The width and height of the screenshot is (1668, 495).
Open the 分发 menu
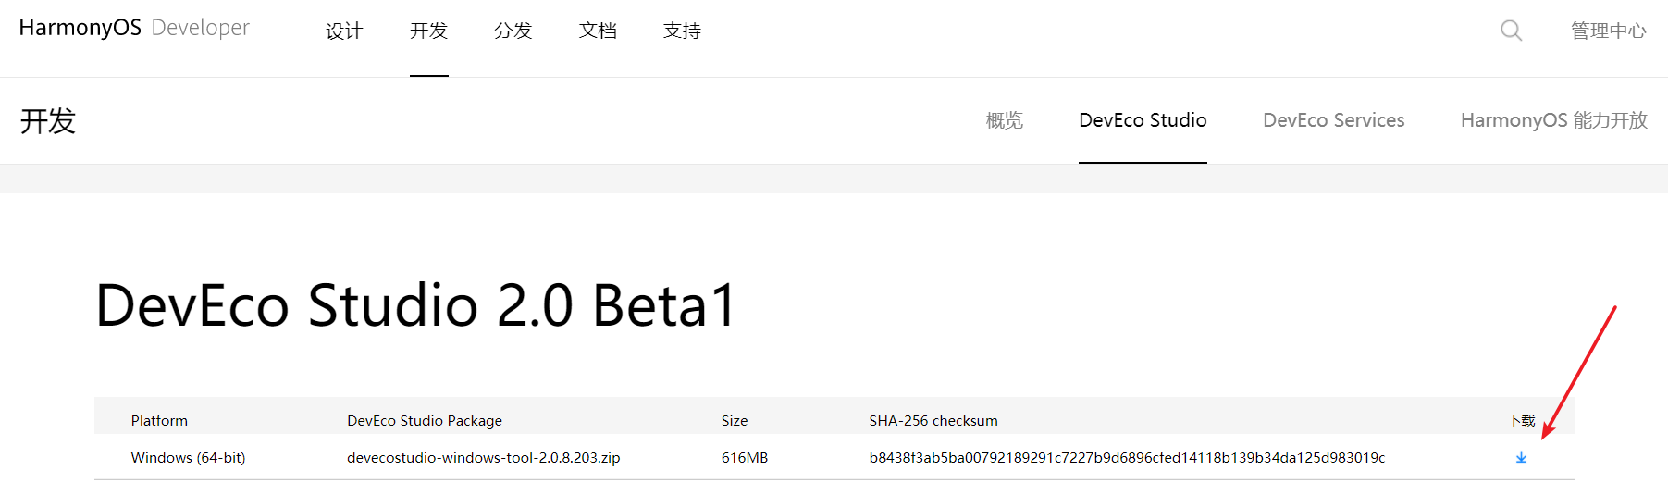point(513,31)
